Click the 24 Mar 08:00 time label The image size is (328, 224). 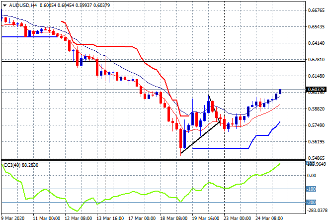[269, 219]
